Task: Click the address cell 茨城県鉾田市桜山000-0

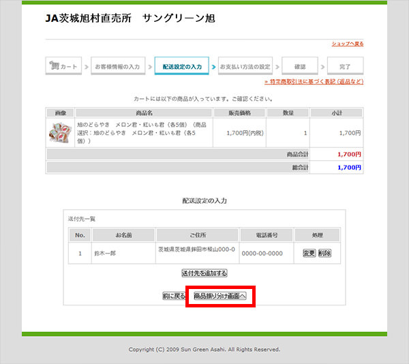Action: [196, 249]
